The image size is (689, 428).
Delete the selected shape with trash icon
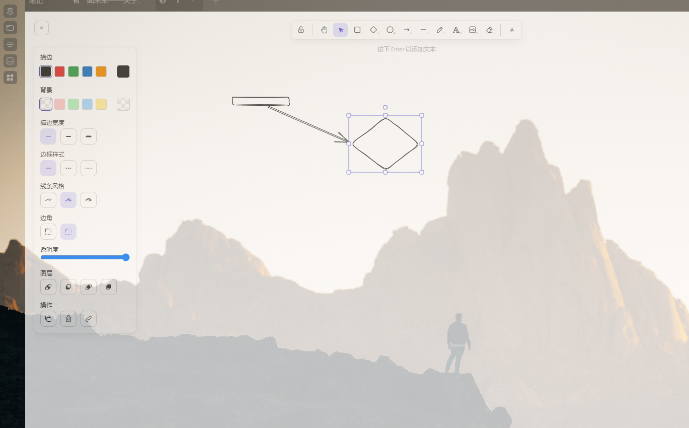(x=68, y=319)
